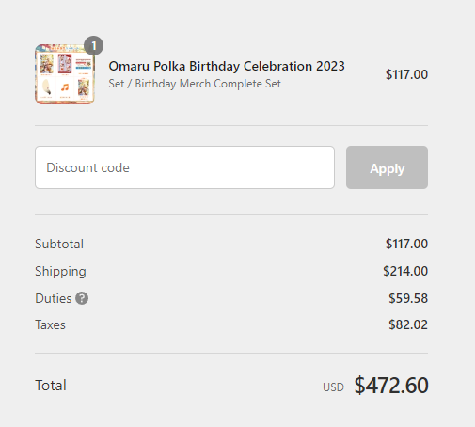Click the Shipping amount $214.00
Viewport: 475px width, 427px height.
click(x=405, y=271)
